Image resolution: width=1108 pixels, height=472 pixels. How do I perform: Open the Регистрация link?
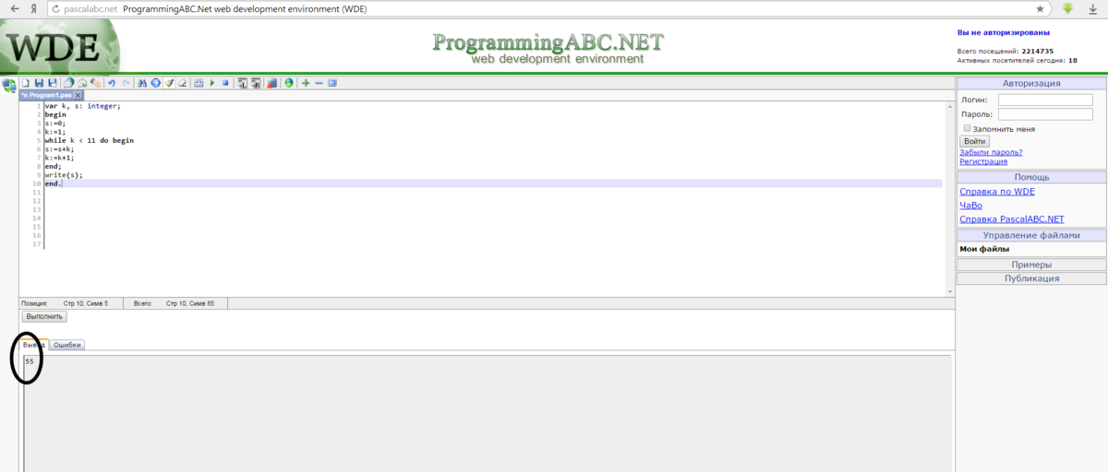[983, 161]
